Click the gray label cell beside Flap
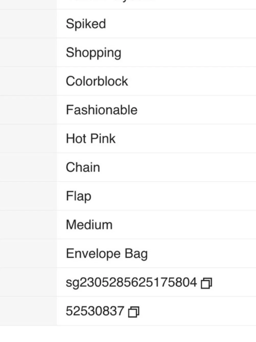This screenshot has height=342, width=256. [28, 196]
